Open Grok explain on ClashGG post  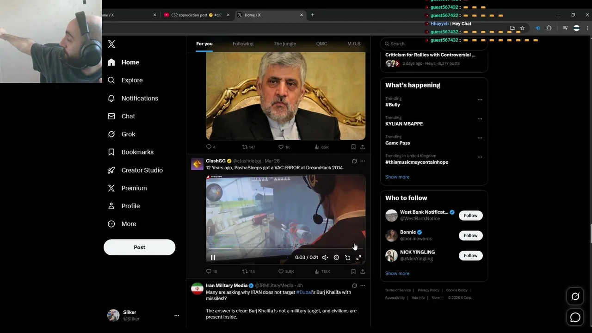(354, 161)
